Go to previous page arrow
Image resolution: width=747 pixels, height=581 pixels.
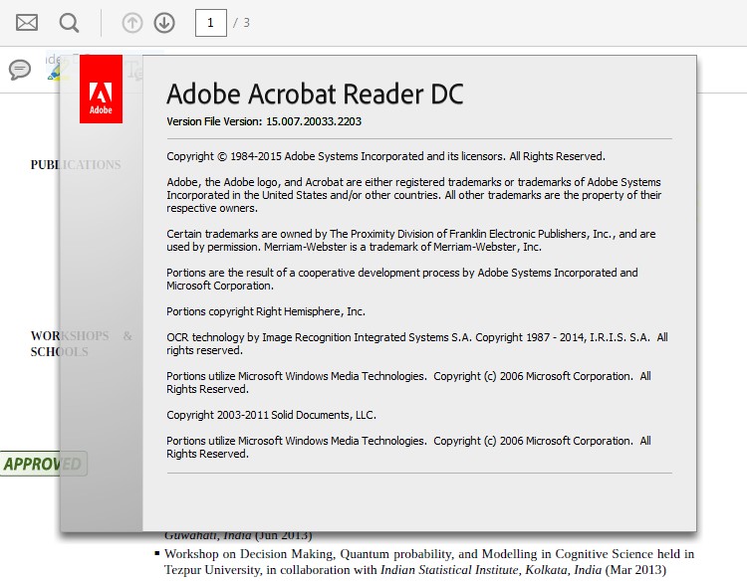pos(131,23)
